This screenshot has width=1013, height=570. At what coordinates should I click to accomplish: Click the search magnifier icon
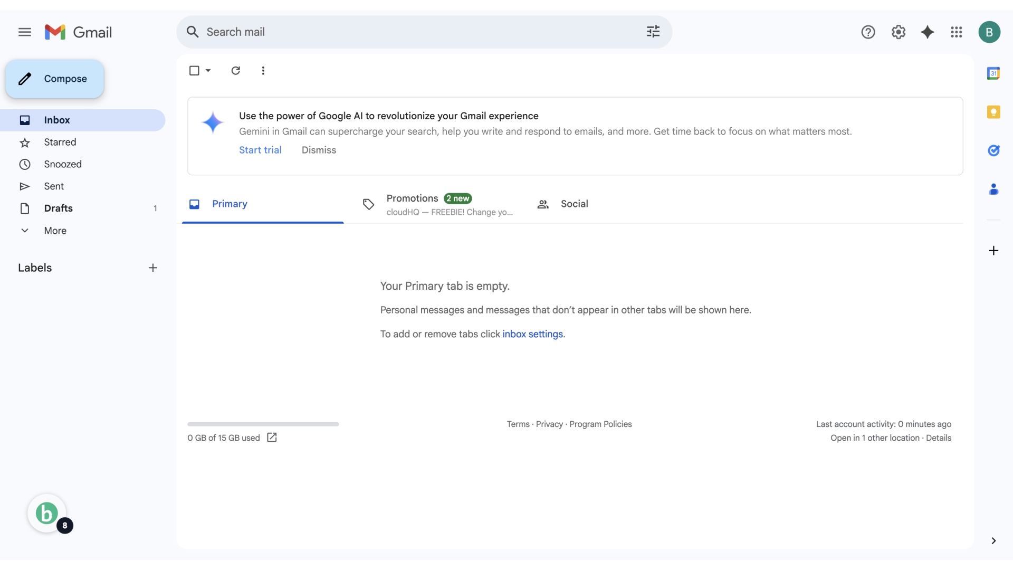coord(193,32)
